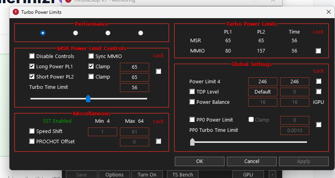
Task: Click the Turbo Time Limit slider handle
Action: pos(88,99)
